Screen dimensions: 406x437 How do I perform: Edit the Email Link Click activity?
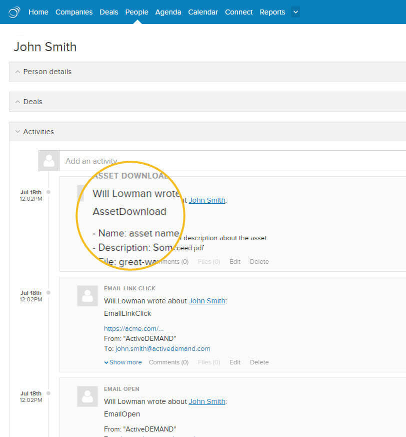234,362
